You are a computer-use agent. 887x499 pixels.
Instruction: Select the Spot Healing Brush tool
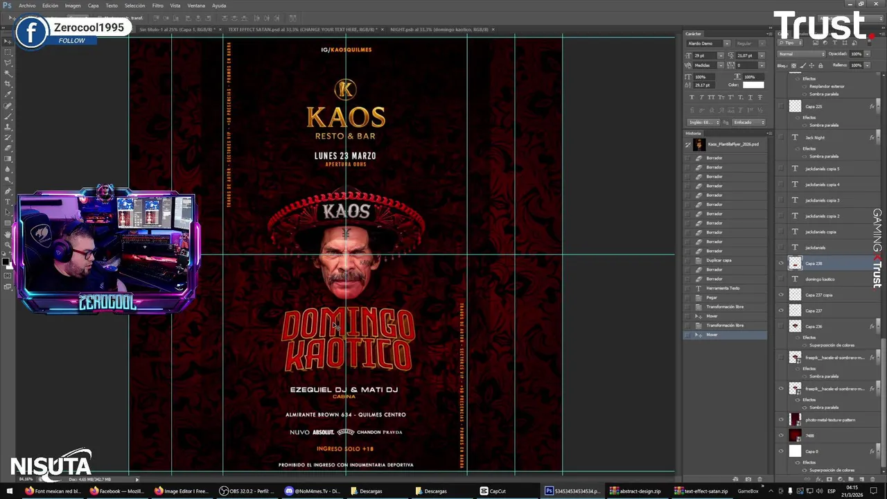(x=8, y=105)
